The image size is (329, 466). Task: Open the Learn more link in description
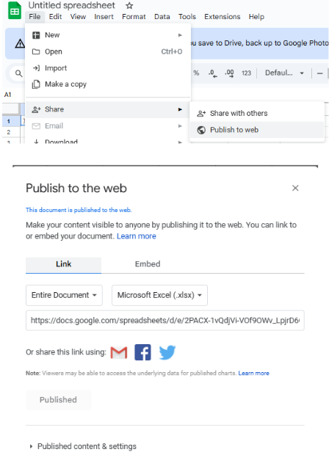pyautogui.click(x=137, y=236)
